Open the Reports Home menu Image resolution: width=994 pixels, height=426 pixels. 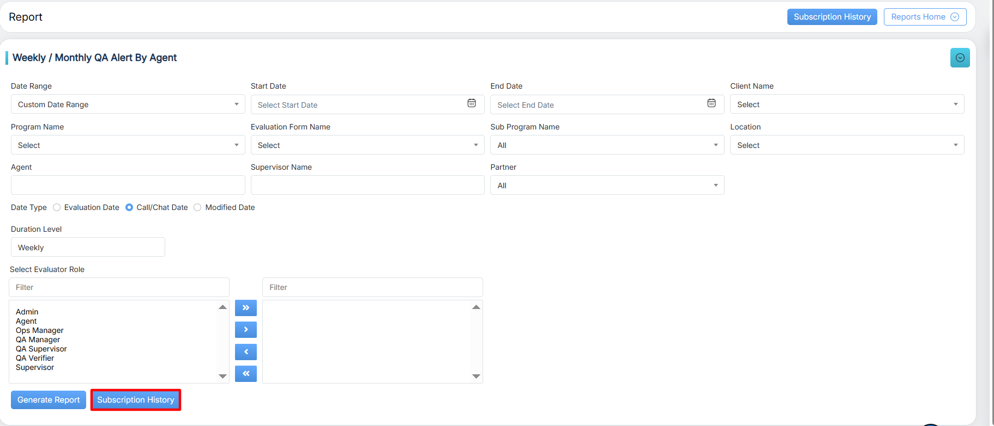(x=925, y=17)
